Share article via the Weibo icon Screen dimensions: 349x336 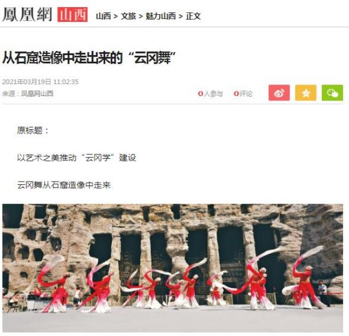[x=279, y=93]
